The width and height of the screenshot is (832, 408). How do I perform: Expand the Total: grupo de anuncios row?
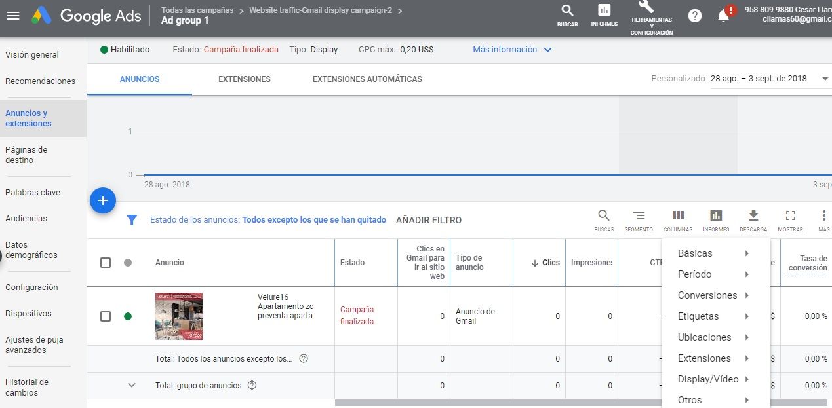pos(132,386)
